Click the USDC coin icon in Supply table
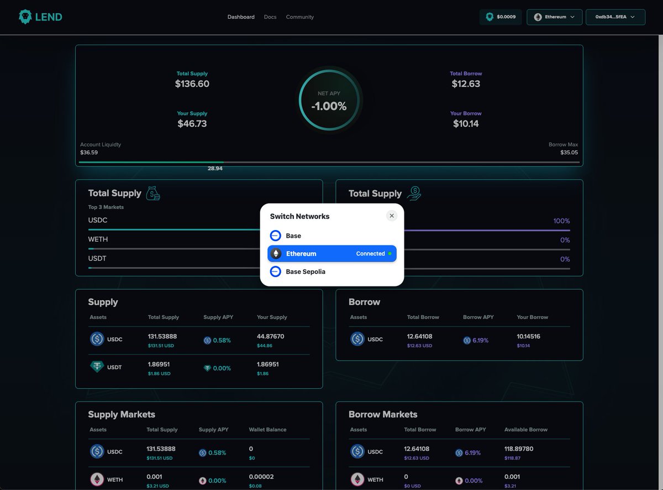The height and width of the screenshot is (490, 663). tap(97, 339)
